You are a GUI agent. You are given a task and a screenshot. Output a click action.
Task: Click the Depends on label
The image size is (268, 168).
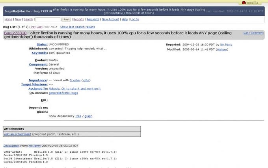(38, 108)
